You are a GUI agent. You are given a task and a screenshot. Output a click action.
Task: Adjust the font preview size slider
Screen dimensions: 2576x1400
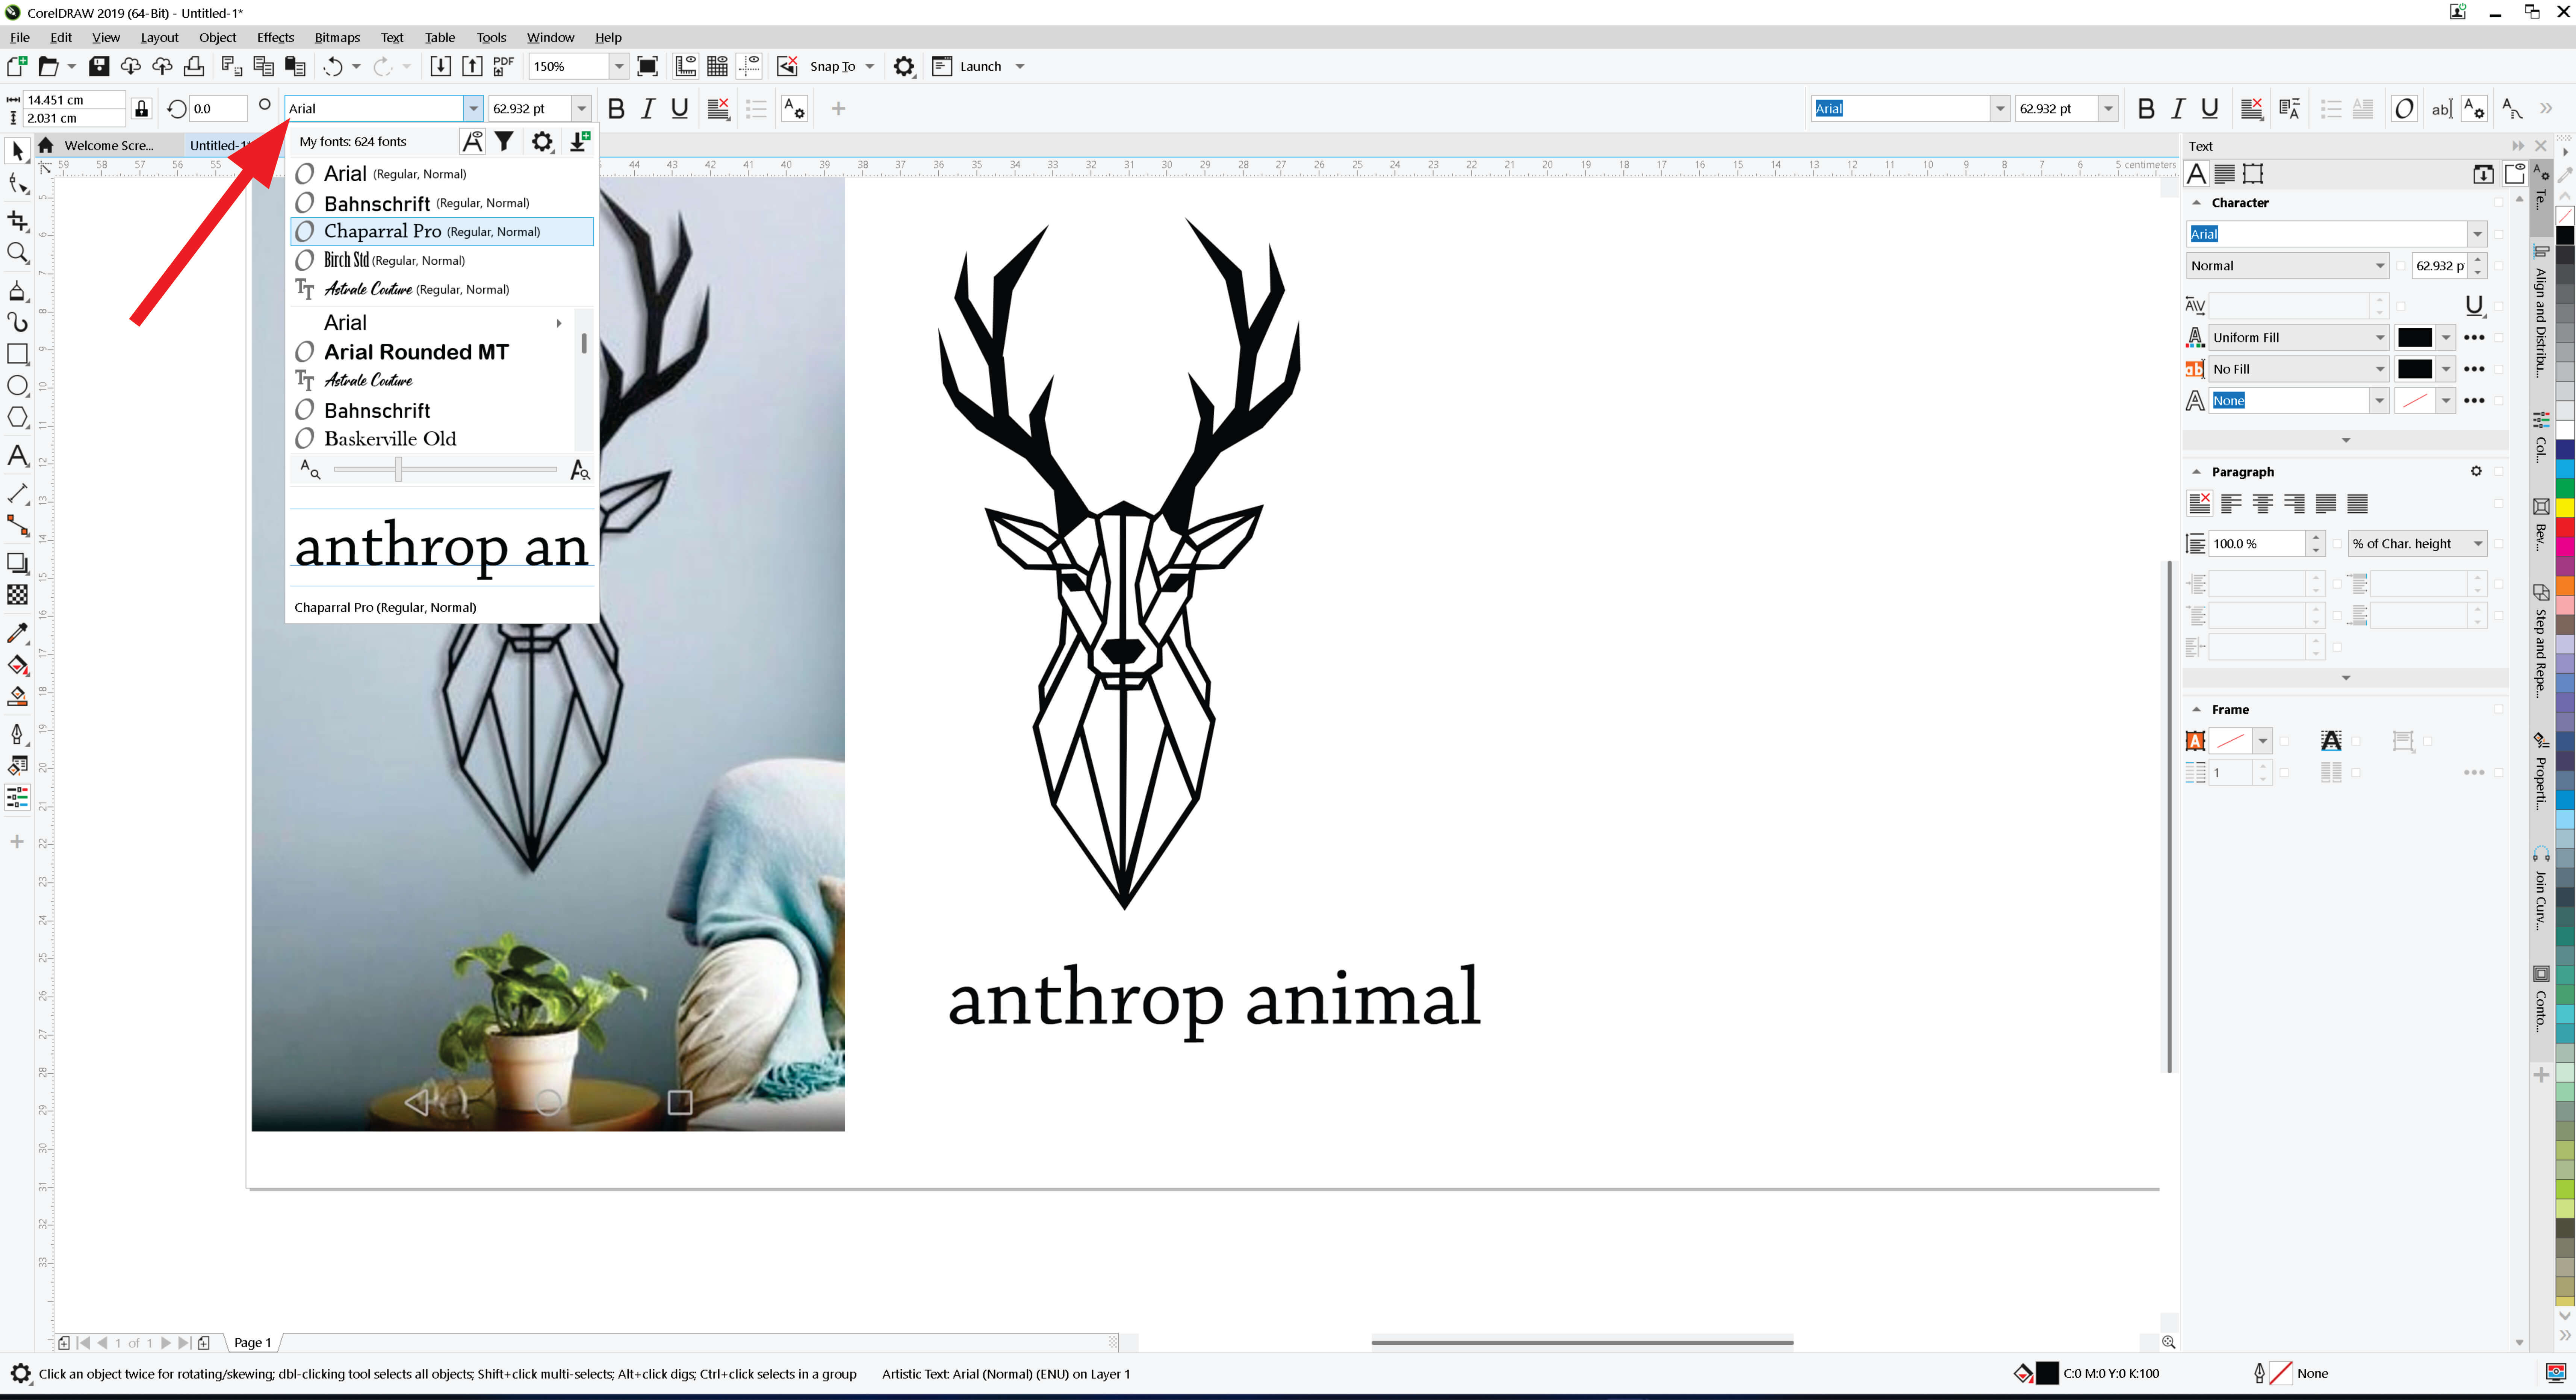pyautogui.click(x=398, y=469)
